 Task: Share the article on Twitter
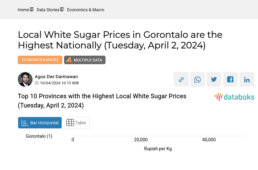click(214, 80)
